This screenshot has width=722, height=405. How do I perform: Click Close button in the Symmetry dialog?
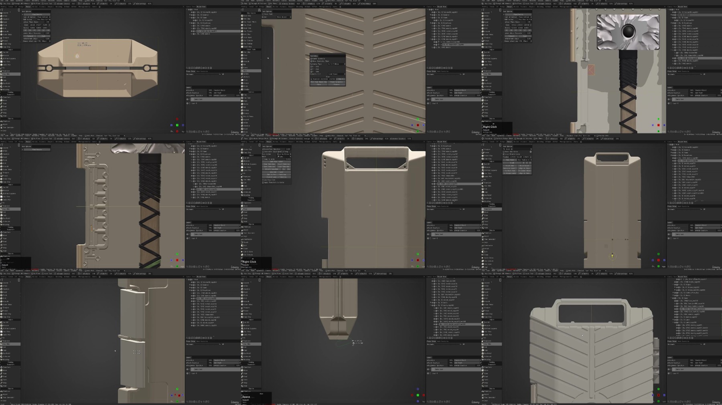[x=319, y=85]
